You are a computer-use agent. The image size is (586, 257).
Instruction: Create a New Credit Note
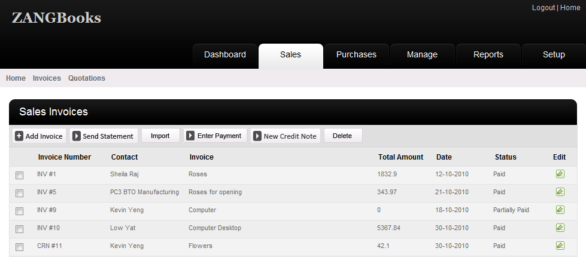[286, 136]
